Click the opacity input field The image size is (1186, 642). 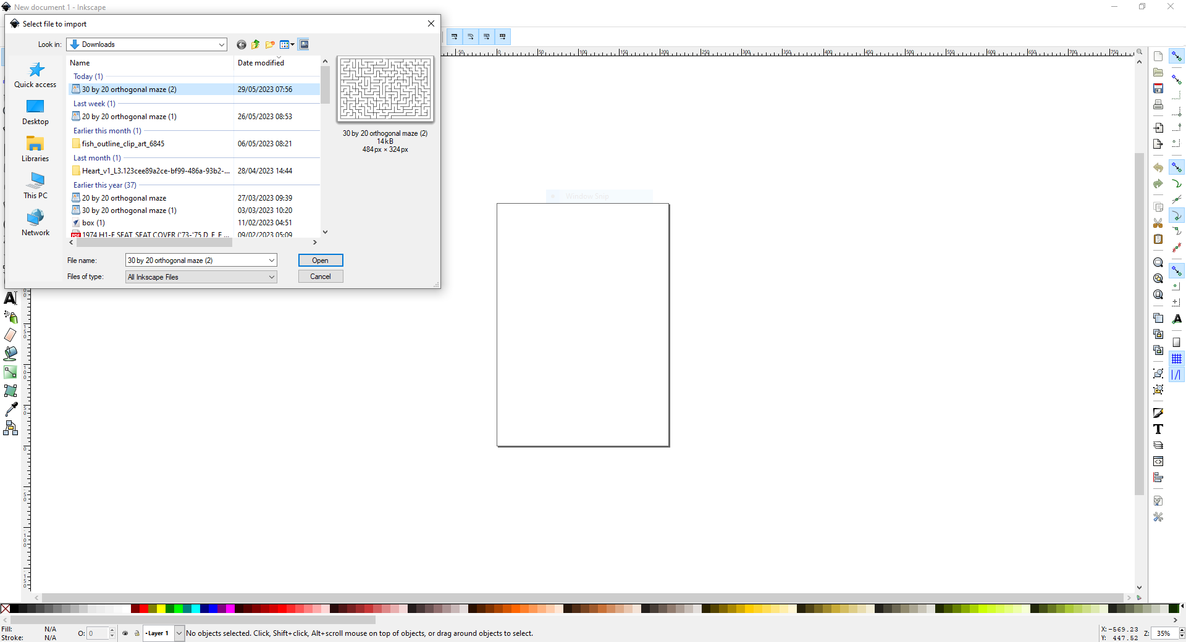click(x=98, y=633)
